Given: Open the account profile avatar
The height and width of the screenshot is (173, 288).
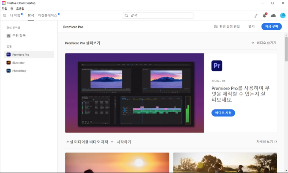Looking at the screenshot, I should click(x=283, y=15).
